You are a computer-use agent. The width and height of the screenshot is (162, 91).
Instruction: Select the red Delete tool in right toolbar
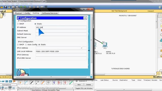[x=161, y=30]
